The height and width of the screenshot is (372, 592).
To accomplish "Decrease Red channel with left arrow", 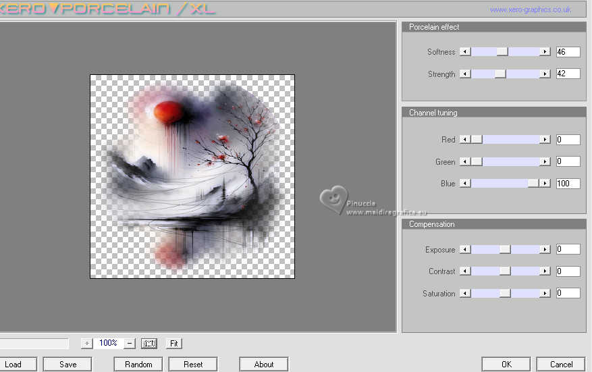I will coord(465,140).
